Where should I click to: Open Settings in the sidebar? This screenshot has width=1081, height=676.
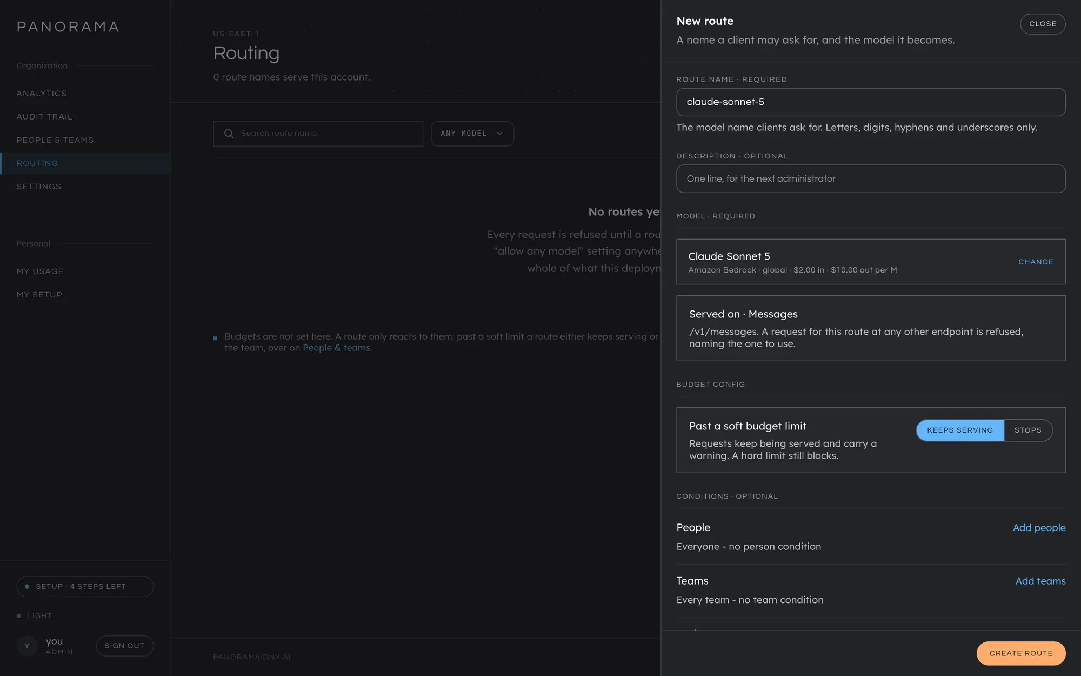click(x=39, y=187)
